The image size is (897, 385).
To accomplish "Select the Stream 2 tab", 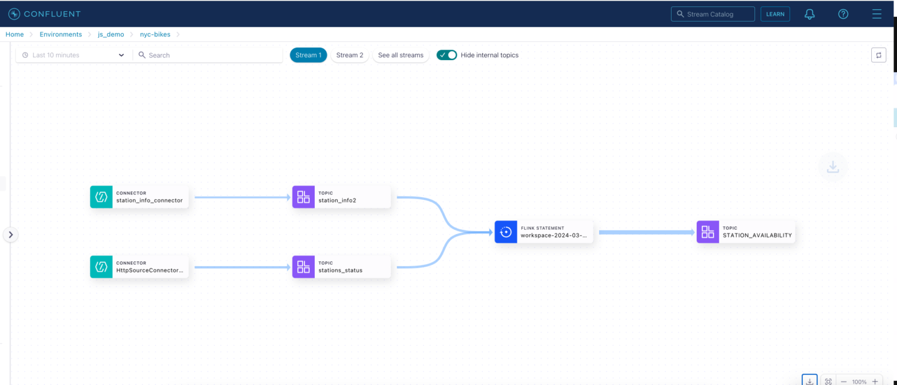I will (350, 55).
